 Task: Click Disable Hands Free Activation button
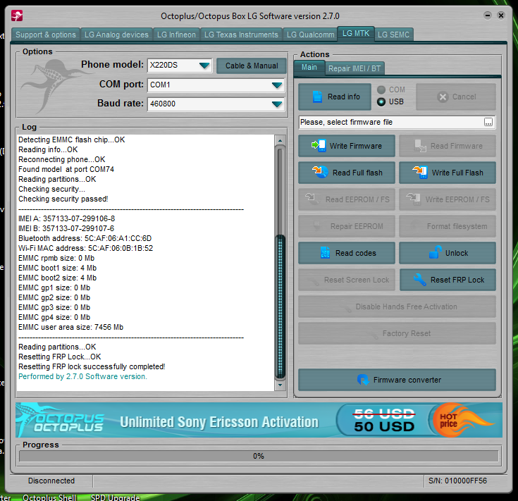[x=397, y=307]
